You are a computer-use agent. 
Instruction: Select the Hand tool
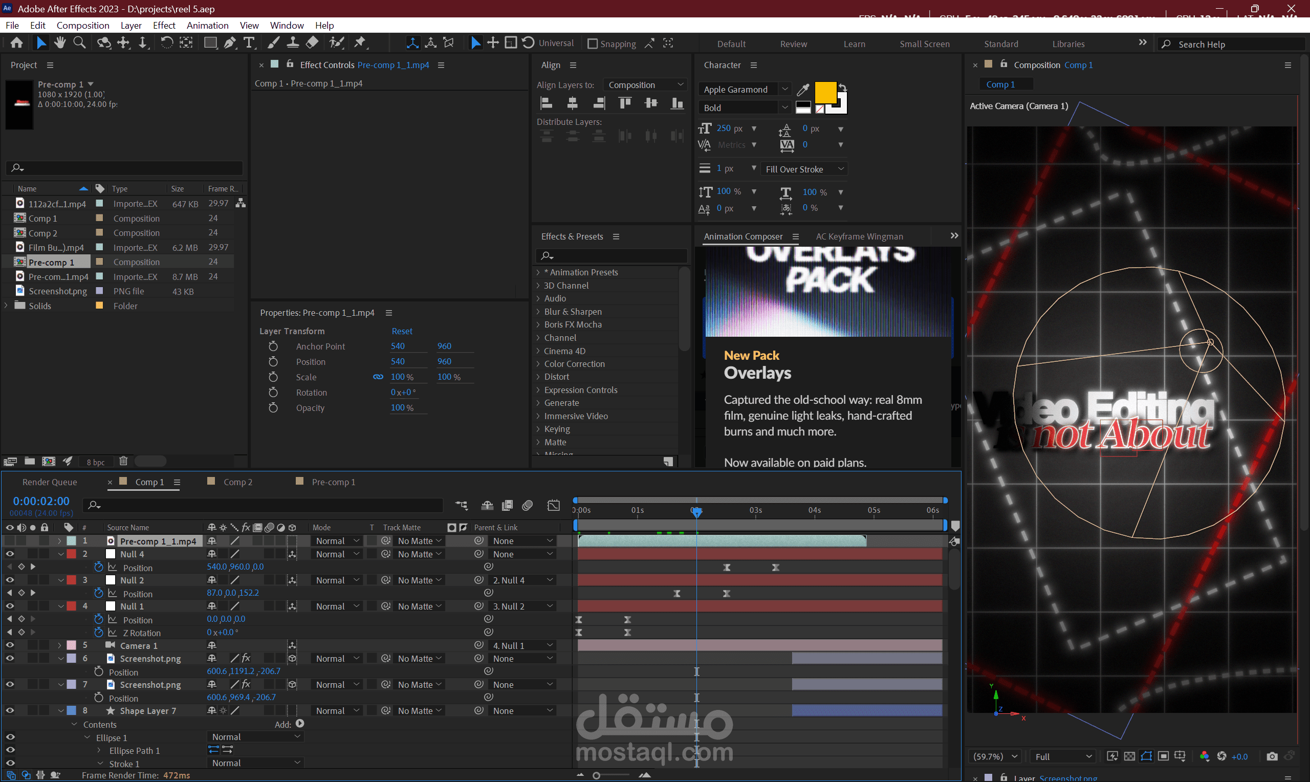(x=60, y=42)
